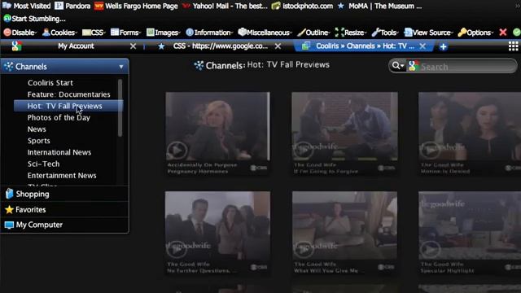Image resolution: width=521 pixels, height=293 pixels.
Task: Select the News channel
Action: pos(37,129)
